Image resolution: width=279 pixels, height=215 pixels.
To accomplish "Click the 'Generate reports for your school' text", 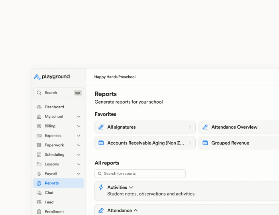I will point(129,102).
